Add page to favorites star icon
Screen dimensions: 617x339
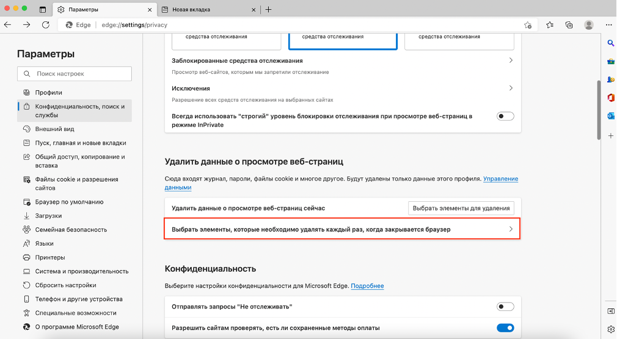527,25
